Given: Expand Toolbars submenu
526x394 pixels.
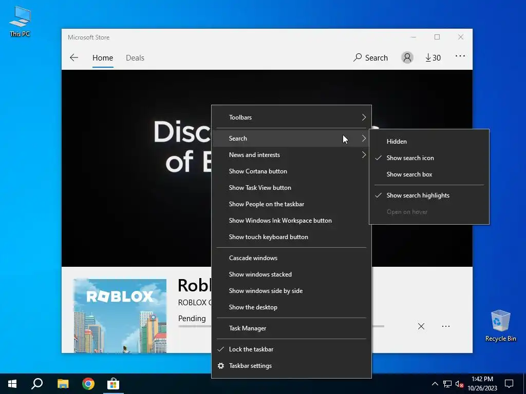Looking at the screenshot, I should [292, 117].
